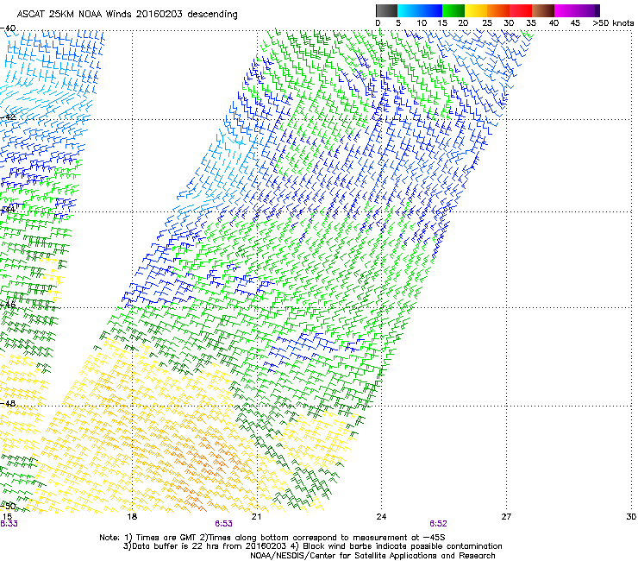Click the purple '8:33' swath time label
The height and width of the screenshot is (561, 638).
9,524
